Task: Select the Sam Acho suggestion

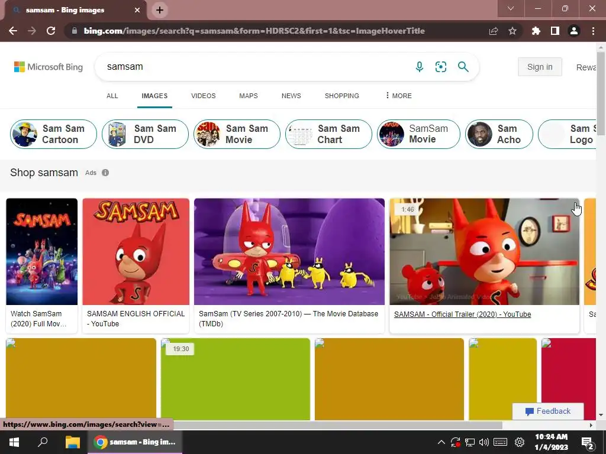Action: click(499, 134)
